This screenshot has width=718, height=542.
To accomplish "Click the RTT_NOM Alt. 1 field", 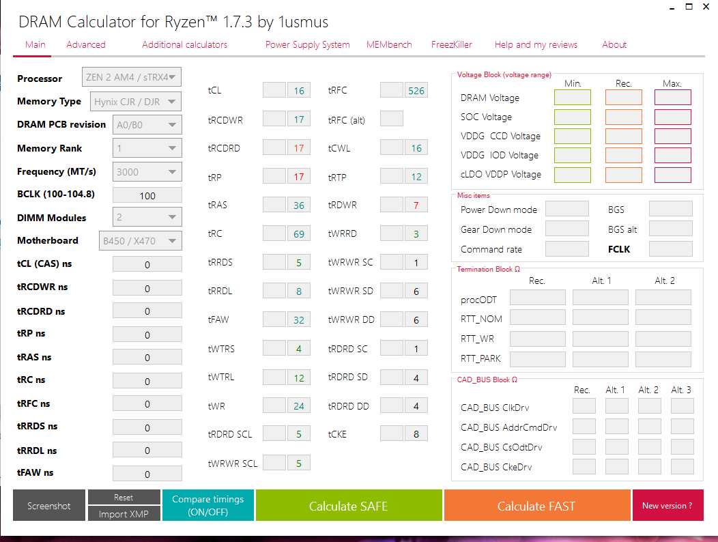I will click(601, 317).
